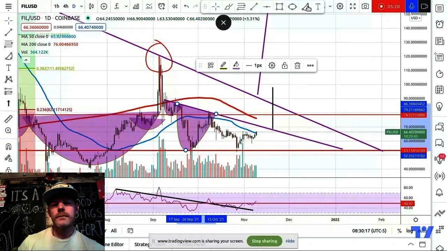Switch to the 4h timeframe
This screenshot has width=447, height=251.
pyautogui.click(x=66, y=6)
